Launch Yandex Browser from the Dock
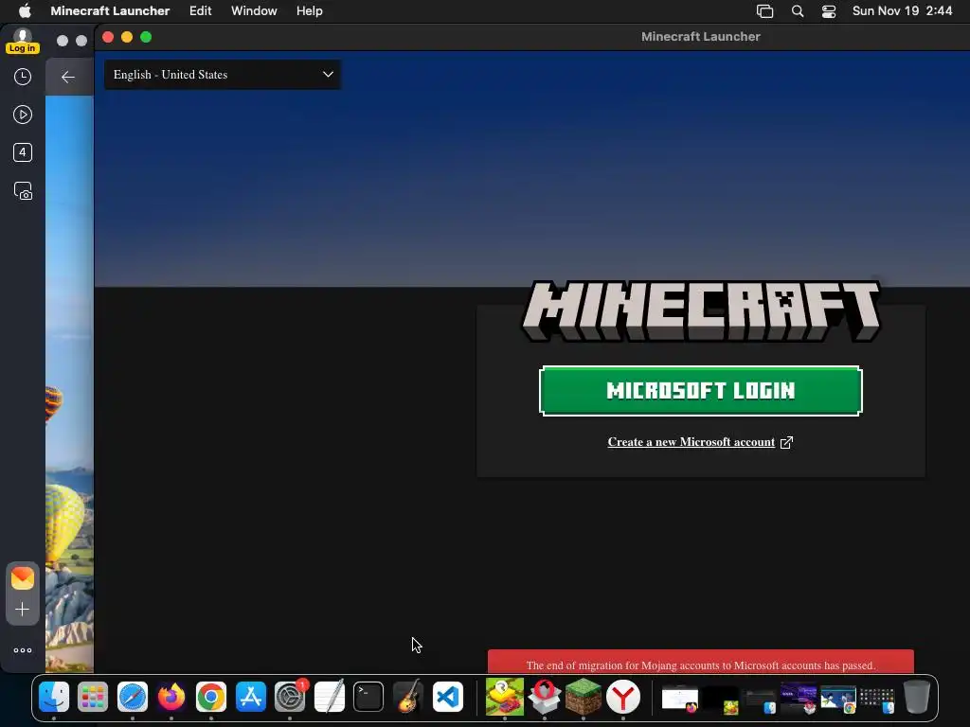The width and height of the screenshot is (970, 727). [x=623, y=697]
